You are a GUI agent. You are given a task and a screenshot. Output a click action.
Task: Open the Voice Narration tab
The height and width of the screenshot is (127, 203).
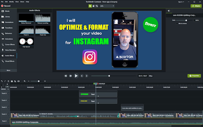click(x=8, y=50)
